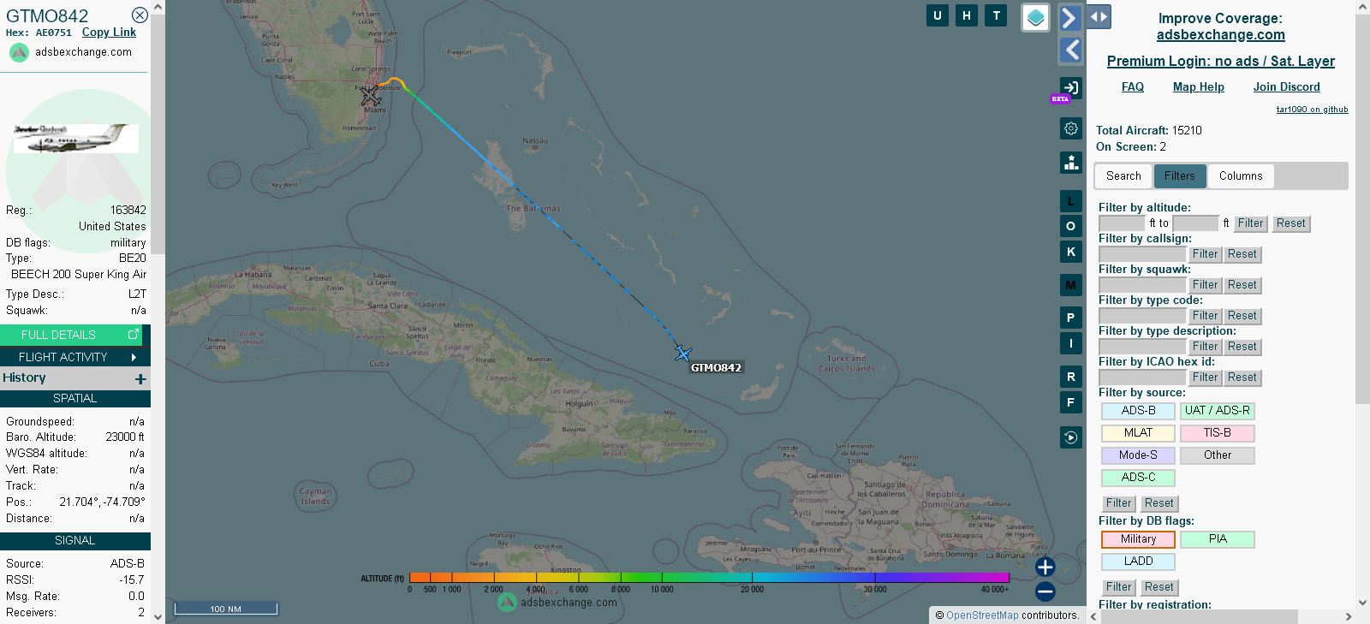This screenshot has width=1370, height=624.
Task: Toggle the UAT / ADS-R source filter
Action: (1217, 411)
